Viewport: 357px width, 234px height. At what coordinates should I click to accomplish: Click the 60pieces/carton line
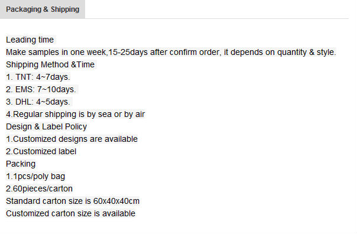point(39,188)
